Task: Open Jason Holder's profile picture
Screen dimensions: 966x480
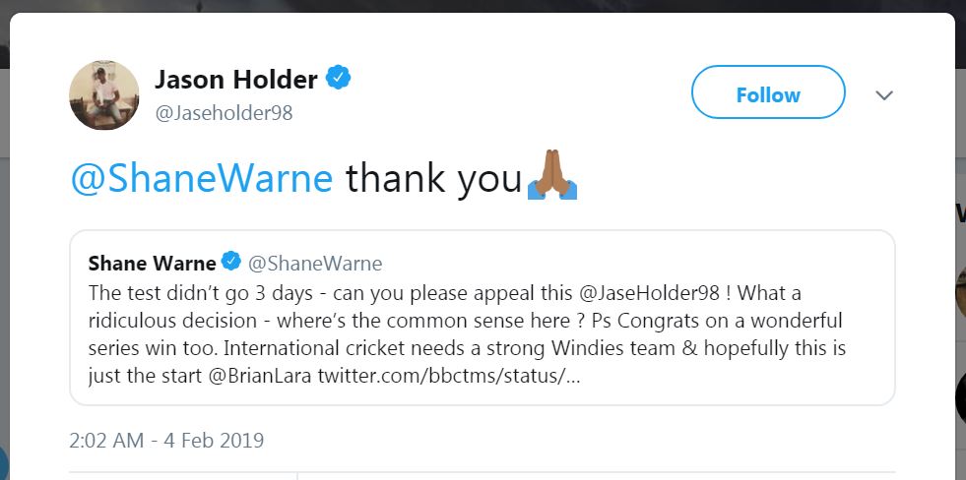Action: pyautogui.click(x=103, y=94)
